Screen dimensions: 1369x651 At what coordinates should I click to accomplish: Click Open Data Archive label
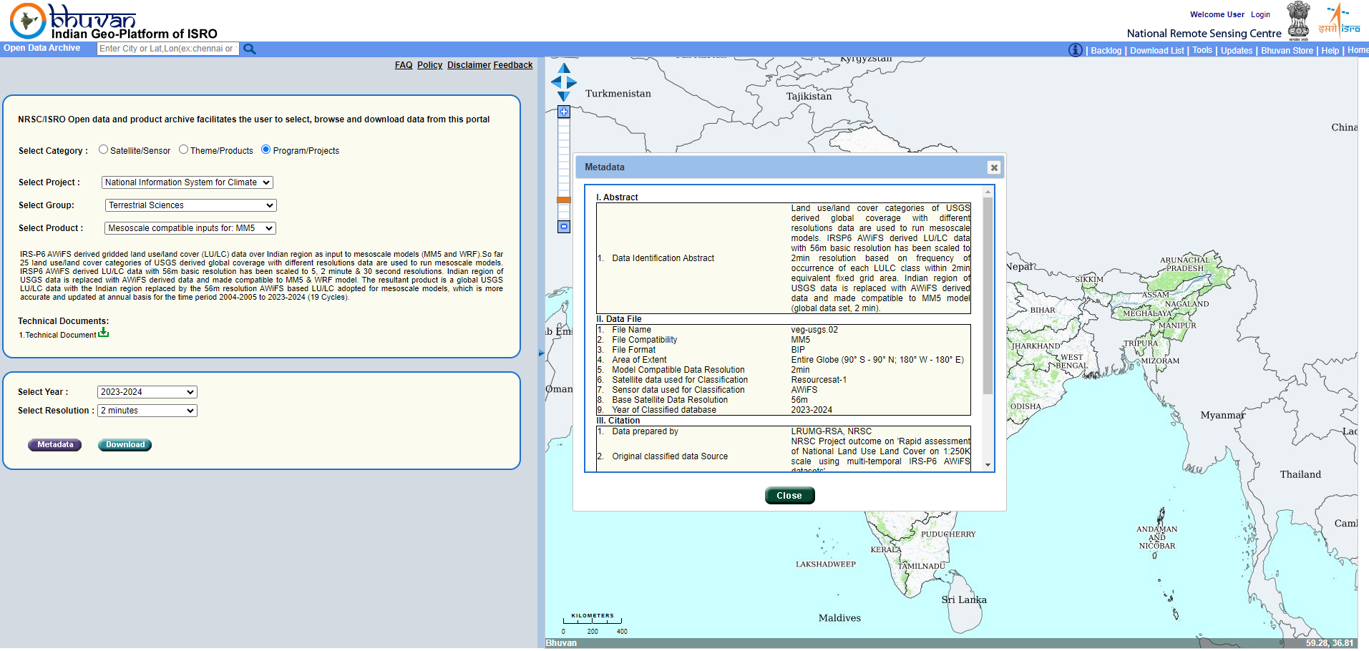tap(42, 48)
